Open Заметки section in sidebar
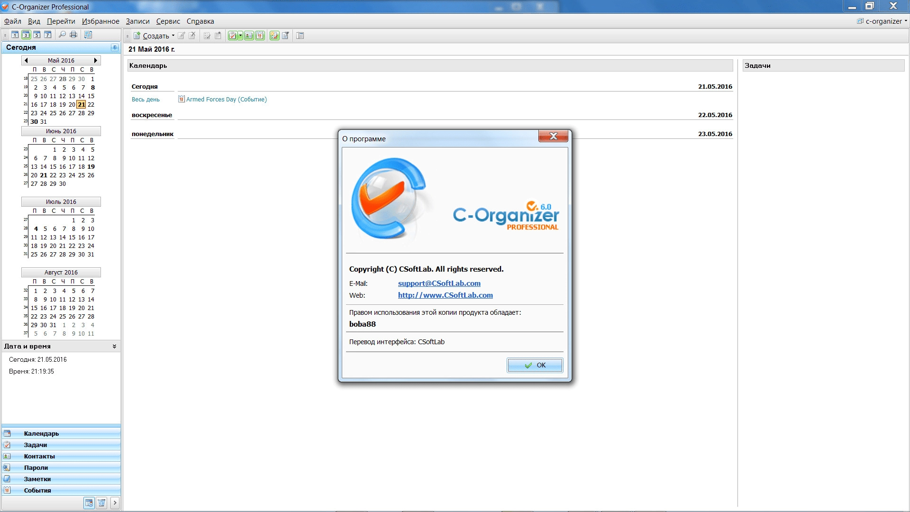Viewport: 910px width, 512px height. 61,479
